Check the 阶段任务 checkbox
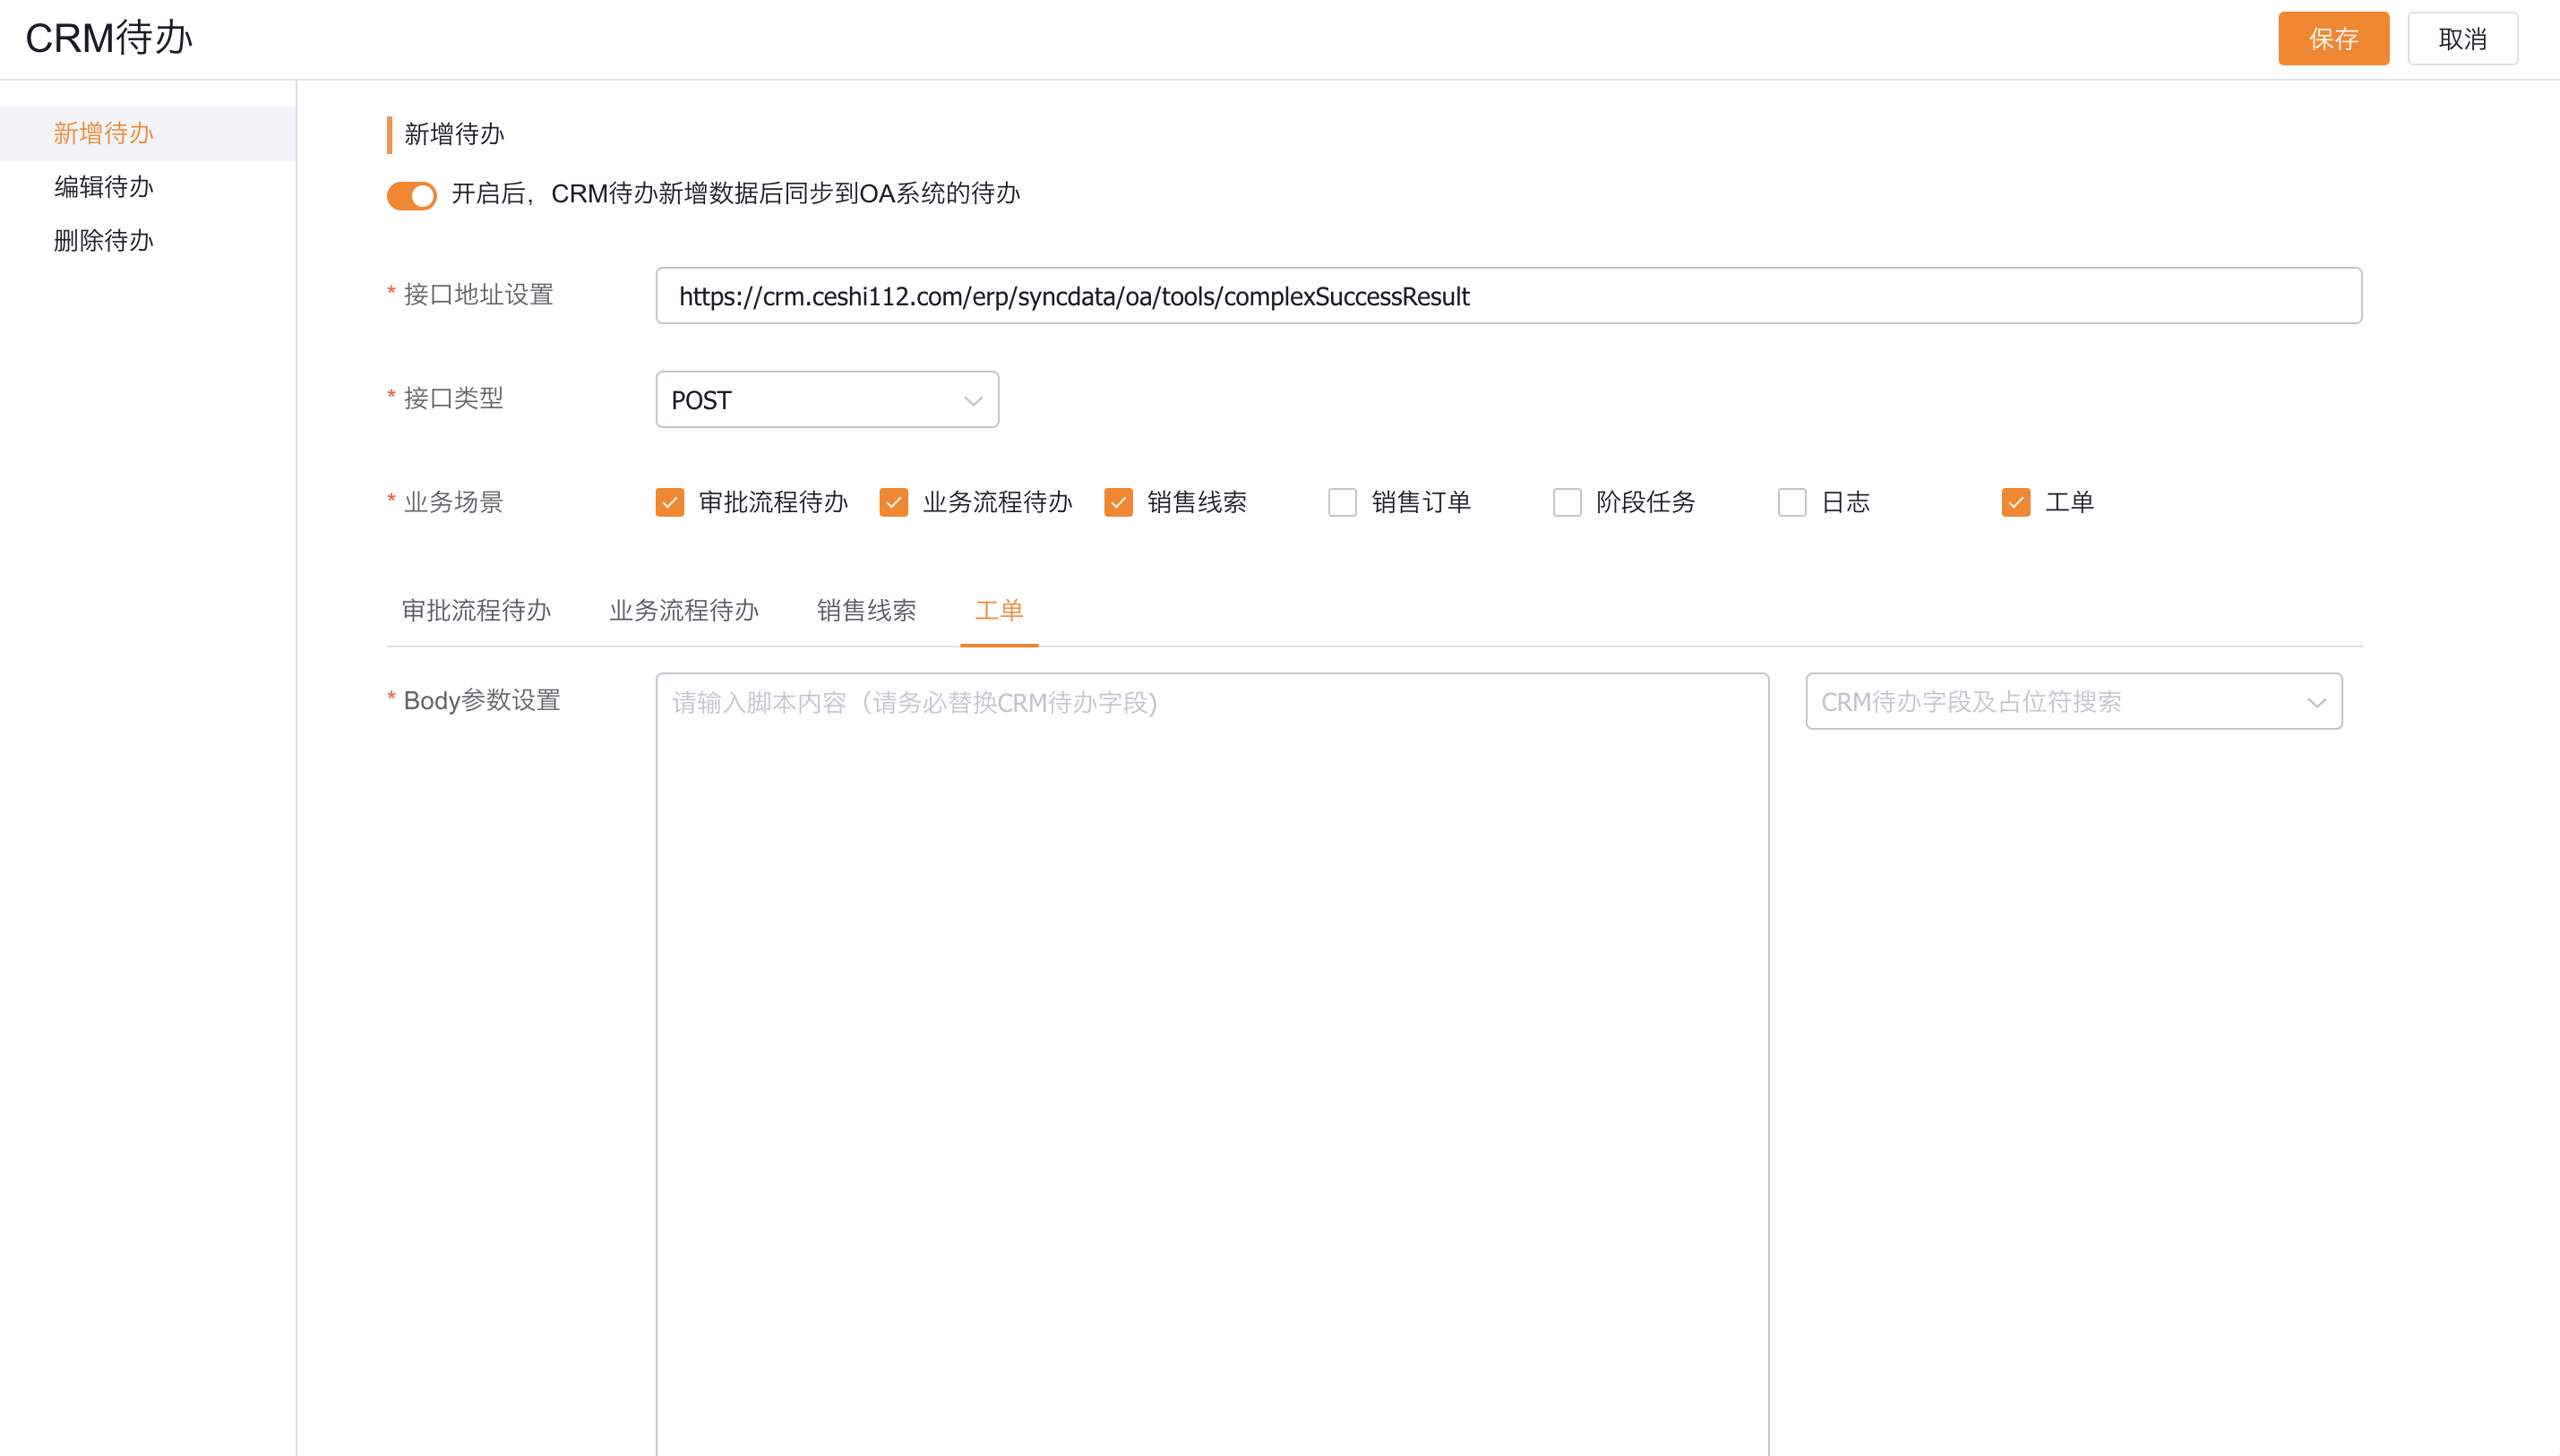 [x=1567, y=502]
